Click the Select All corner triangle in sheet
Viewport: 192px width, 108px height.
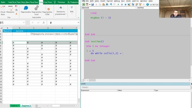tap(1, 28)
